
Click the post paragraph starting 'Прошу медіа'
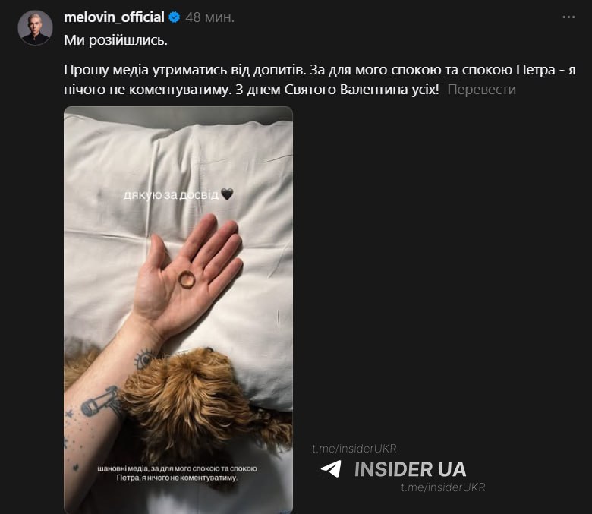320,80
